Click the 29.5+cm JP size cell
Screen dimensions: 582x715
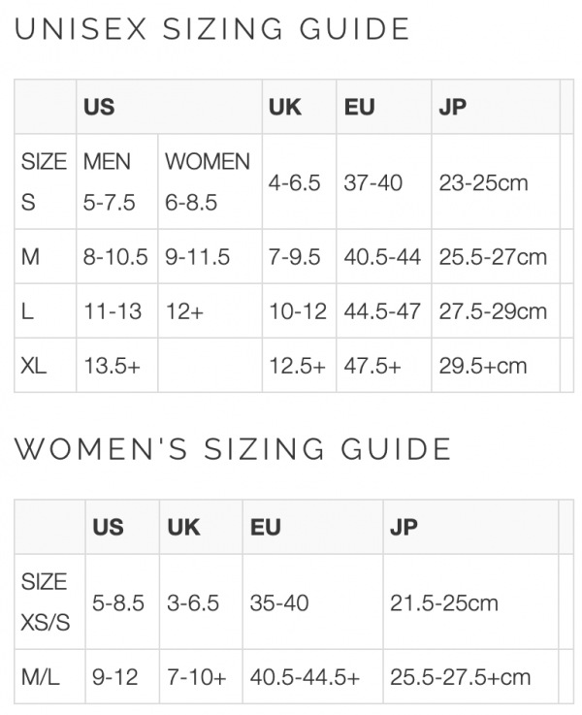point(483,366)
